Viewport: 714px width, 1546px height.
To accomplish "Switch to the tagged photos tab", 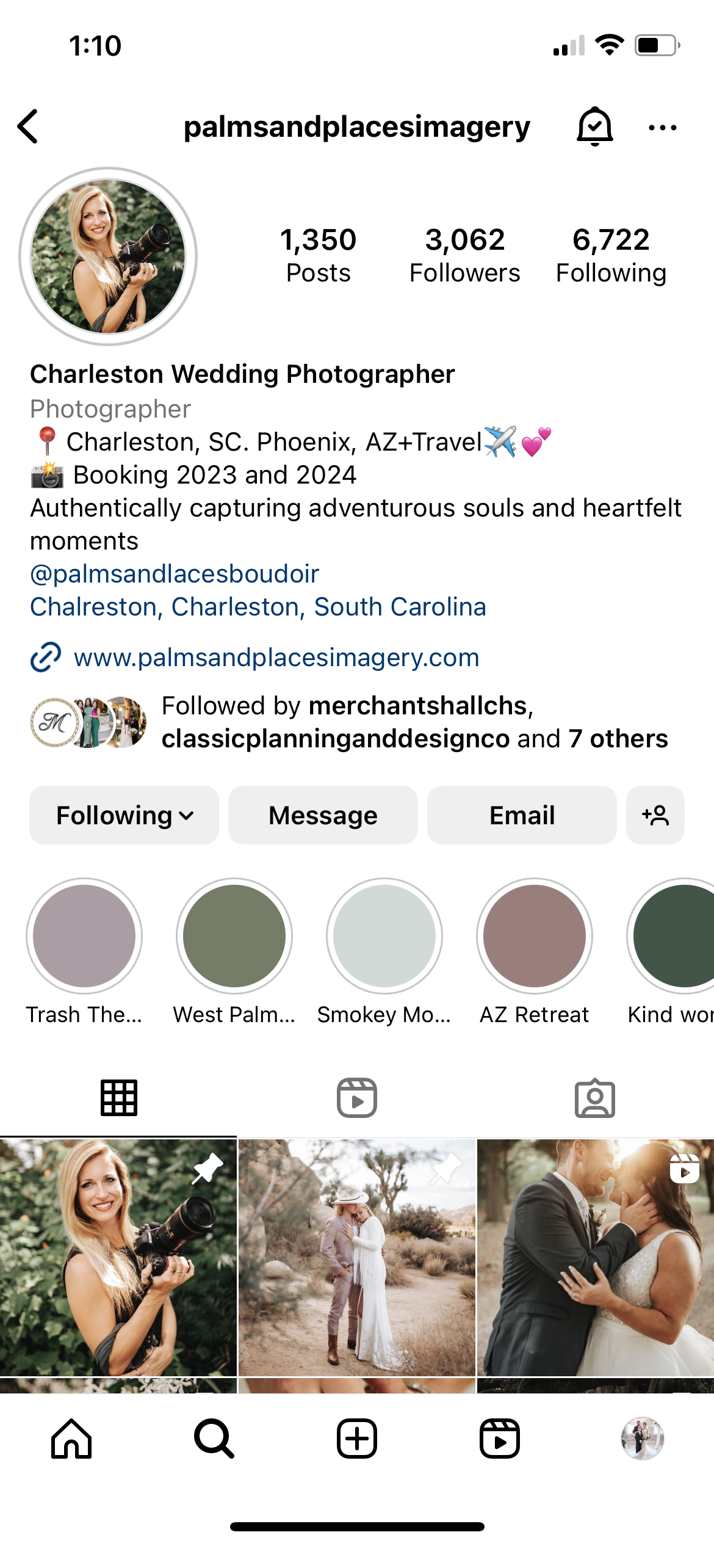I will pos(595,1098).
